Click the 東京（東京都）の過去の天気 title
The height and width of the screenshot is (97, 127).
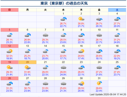pyautogui.click(x=64, y=3)
